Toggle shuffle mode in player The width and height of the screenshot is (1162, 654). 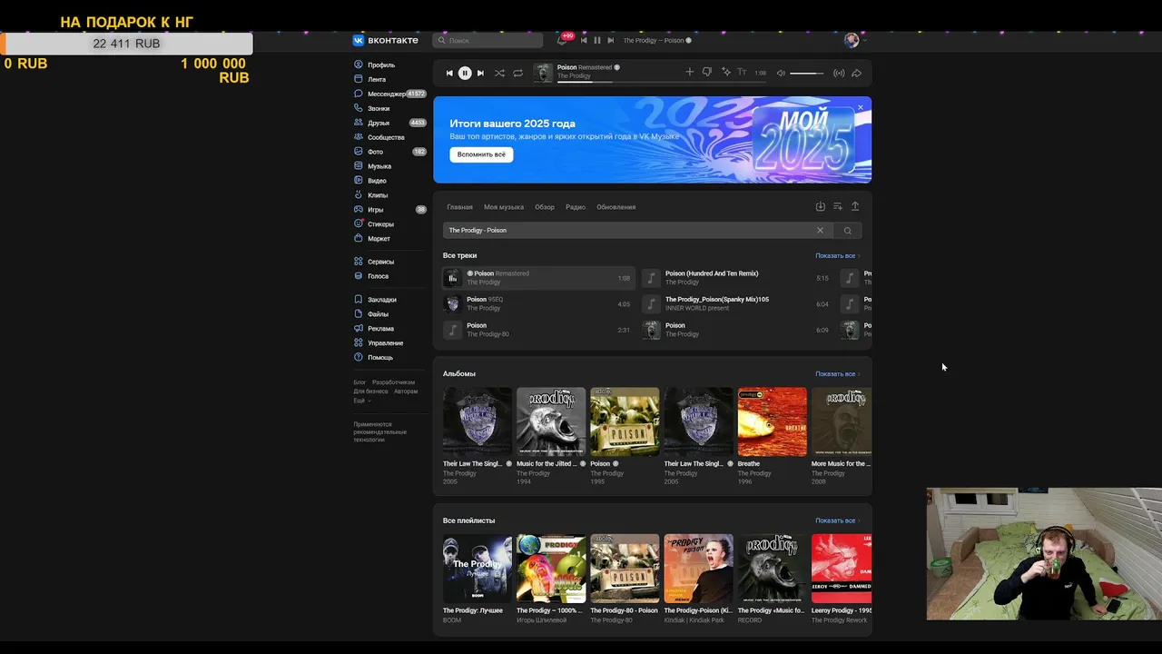click(x=499, y=73)
